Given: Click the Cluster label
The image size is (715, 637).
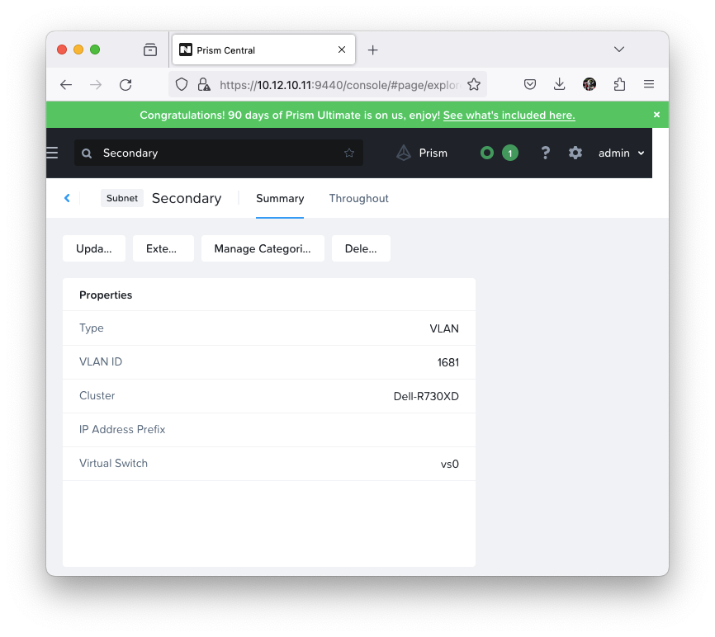Looking at the screenshot, I should tap(97, 395).
